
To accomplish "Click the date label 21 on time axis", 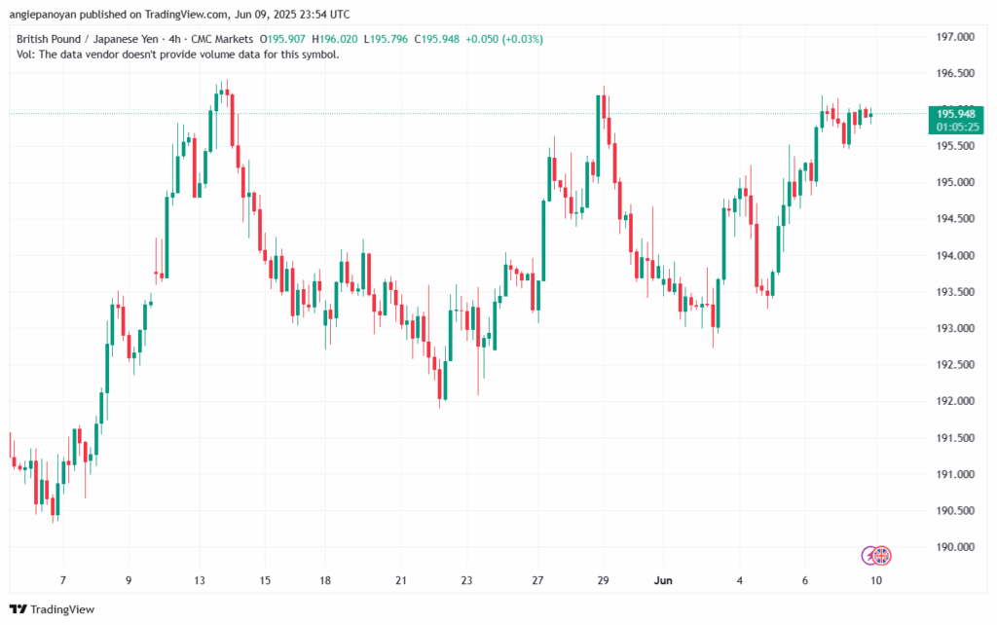I will click(401, 580).
